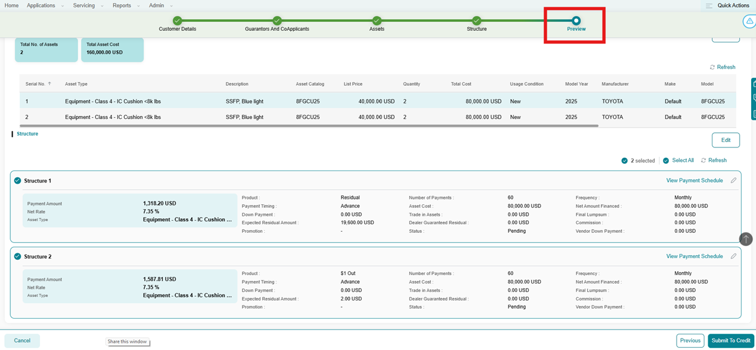
Task: Click the Customer Details step checkmark
Action: pyautogui.click(x=177, y=21)
